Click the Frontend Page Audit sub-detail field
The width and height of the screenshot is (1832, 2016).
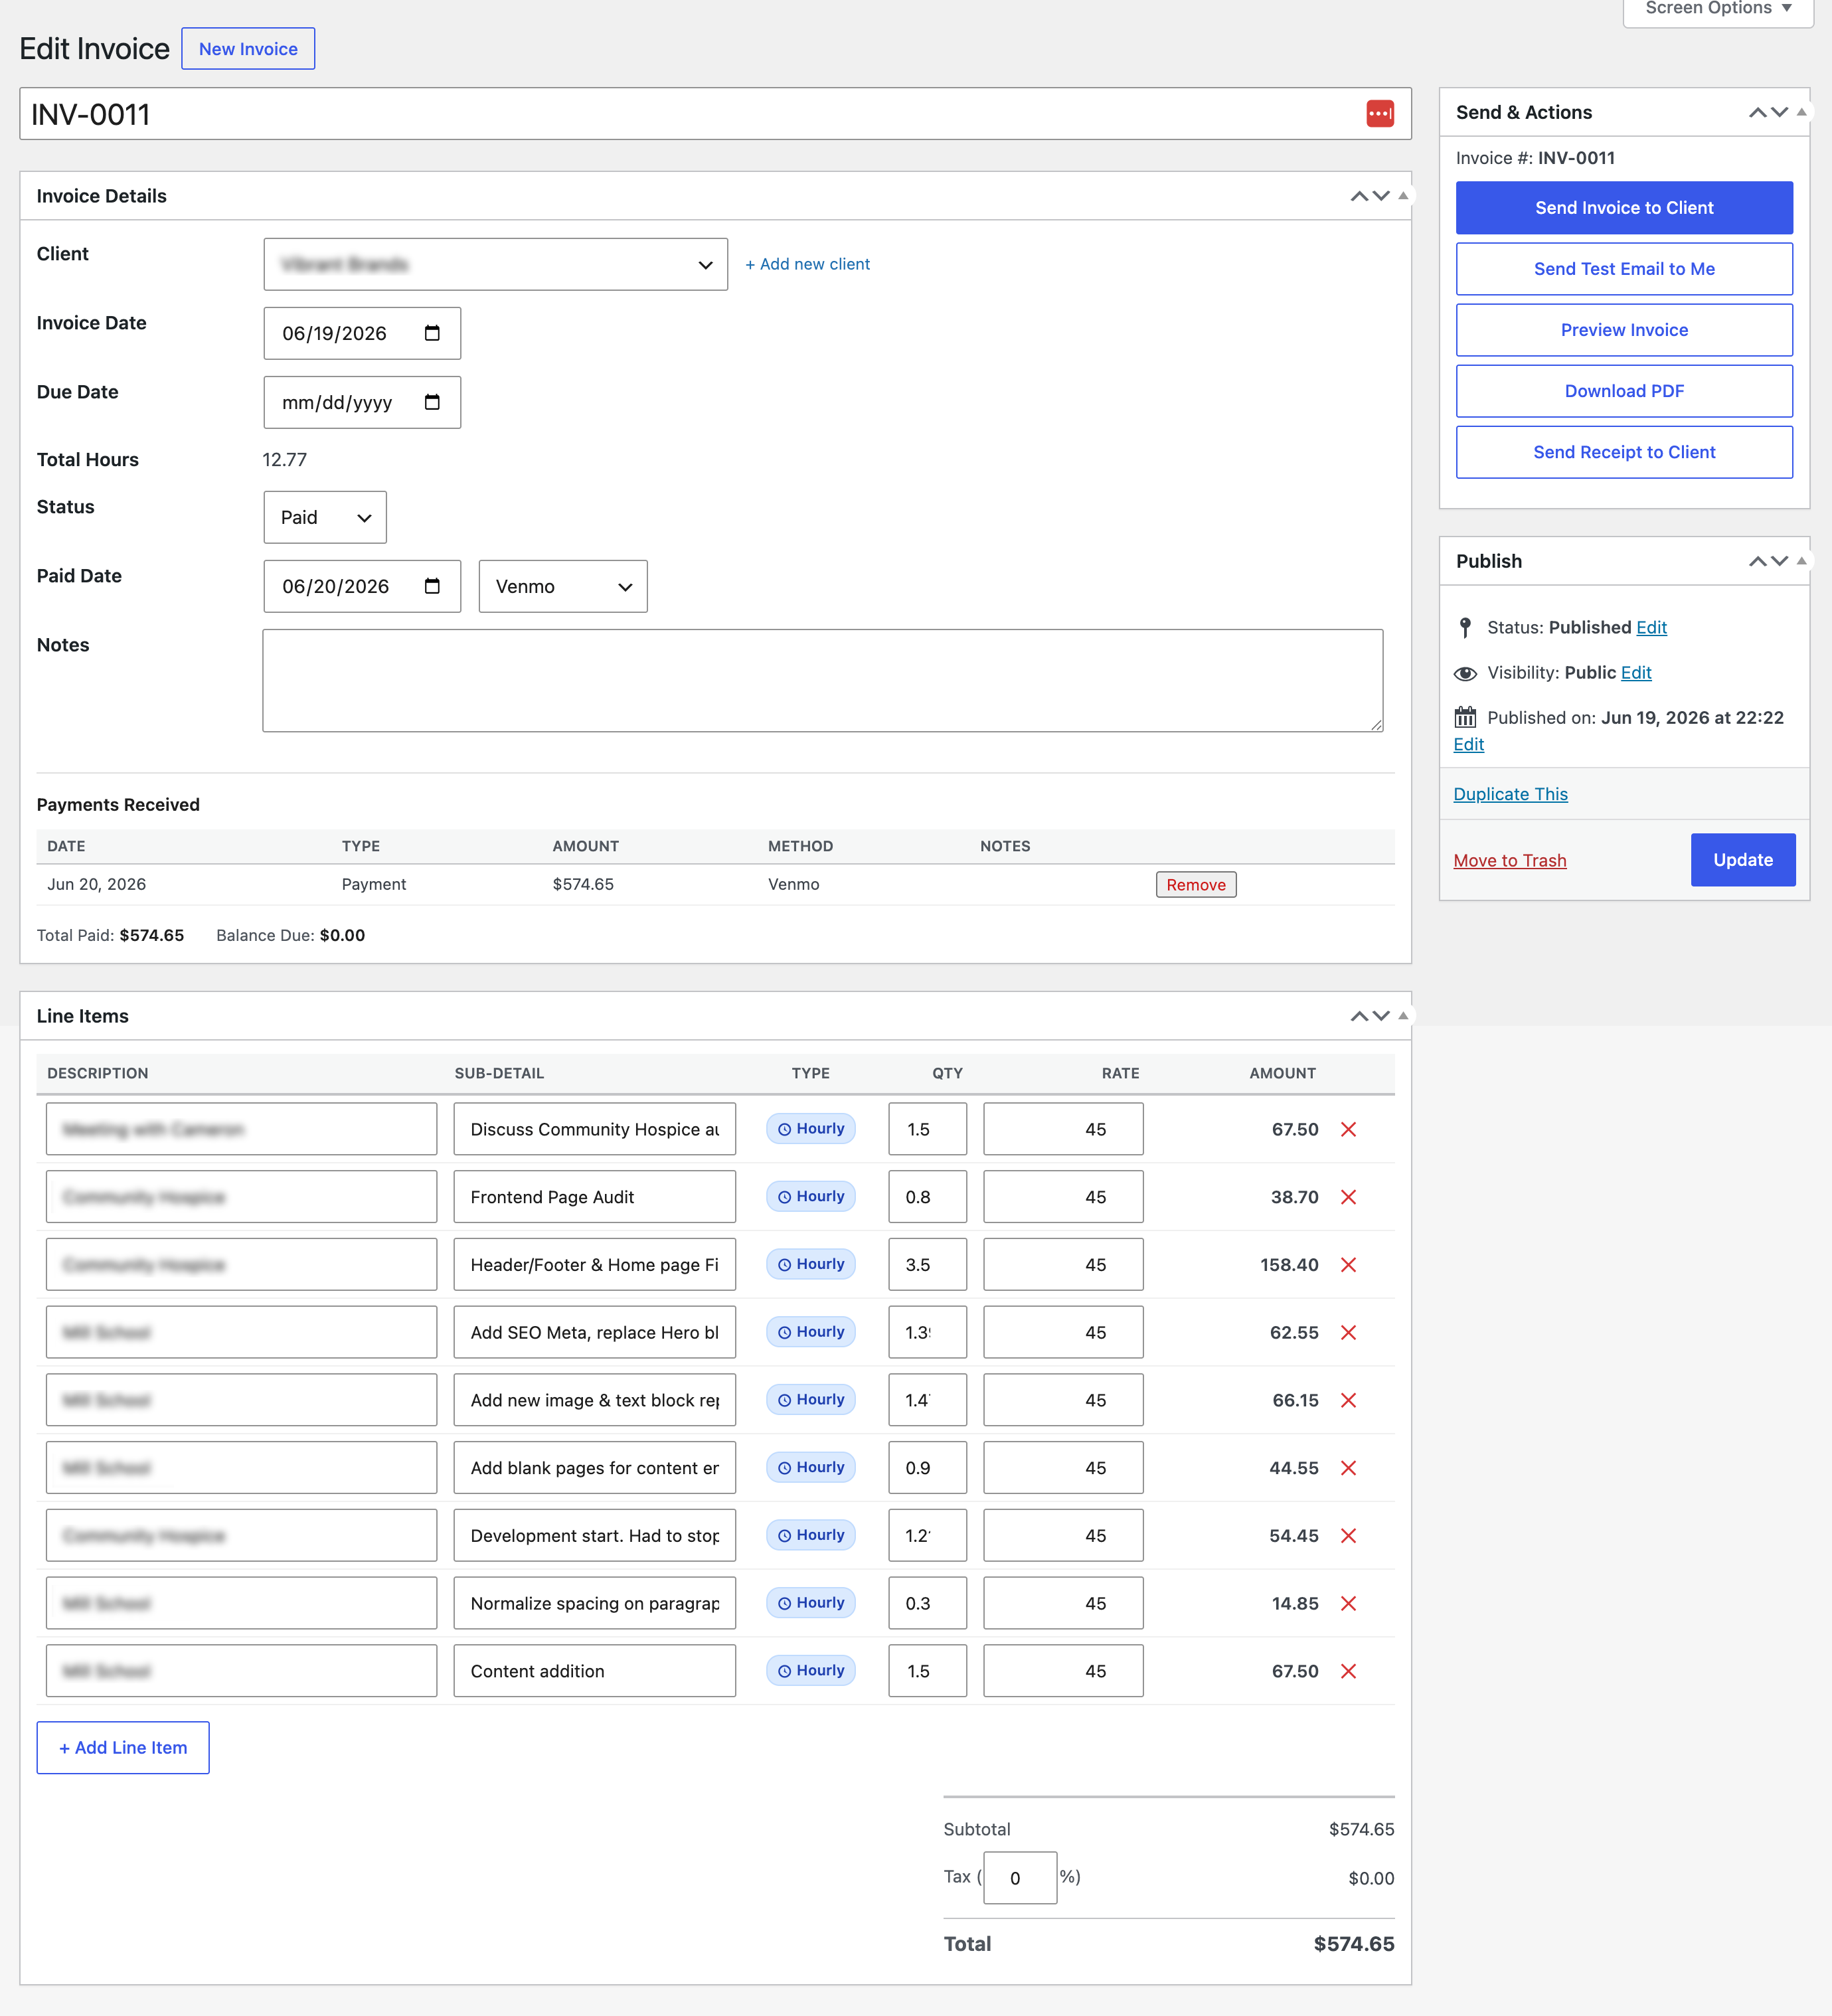[594, 1197]
